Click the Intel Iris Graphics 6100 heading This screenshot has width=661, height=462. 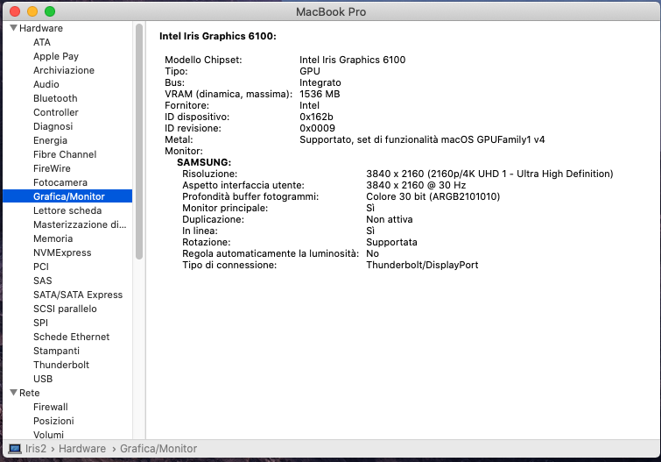[218, 36]
